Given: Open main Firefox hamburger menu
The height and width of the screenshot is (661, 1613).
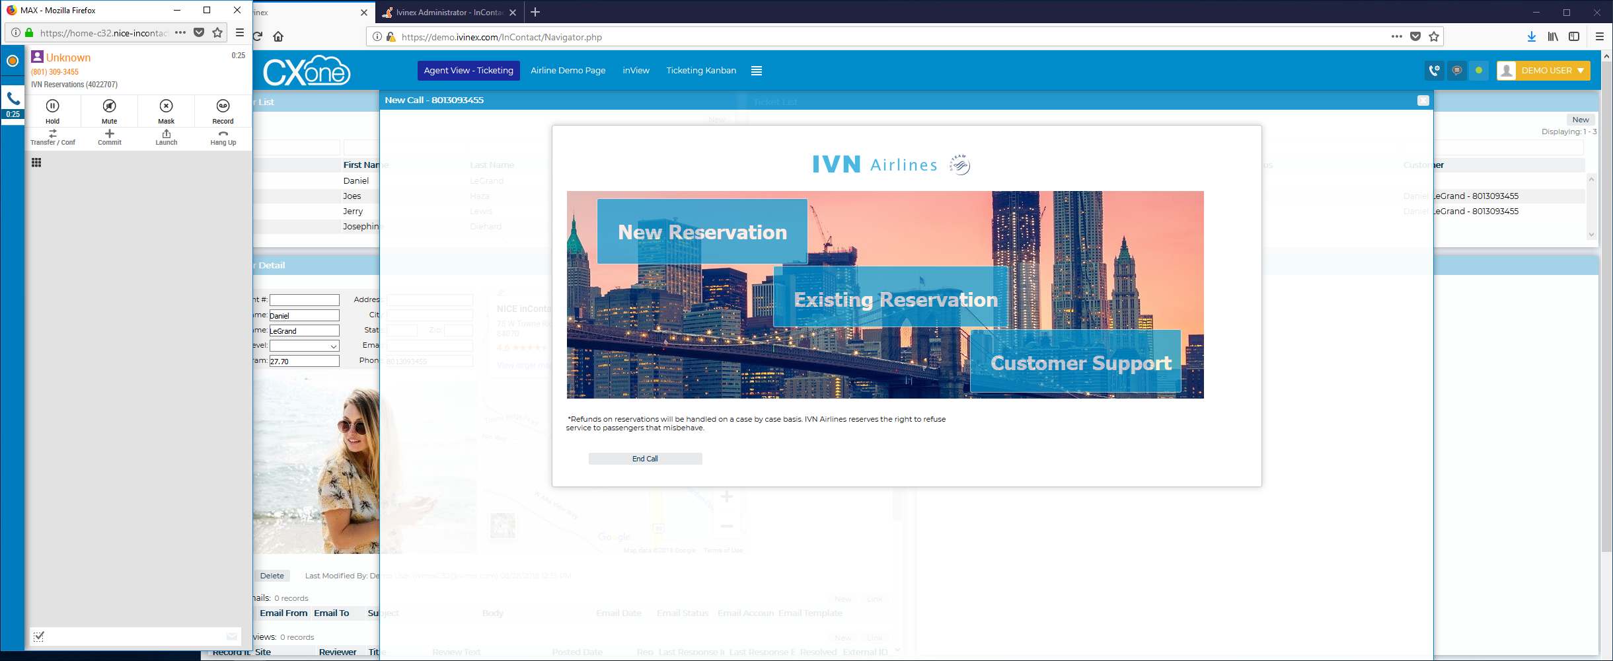Looking at the screenshot, I should click(x=1600, y=36).
